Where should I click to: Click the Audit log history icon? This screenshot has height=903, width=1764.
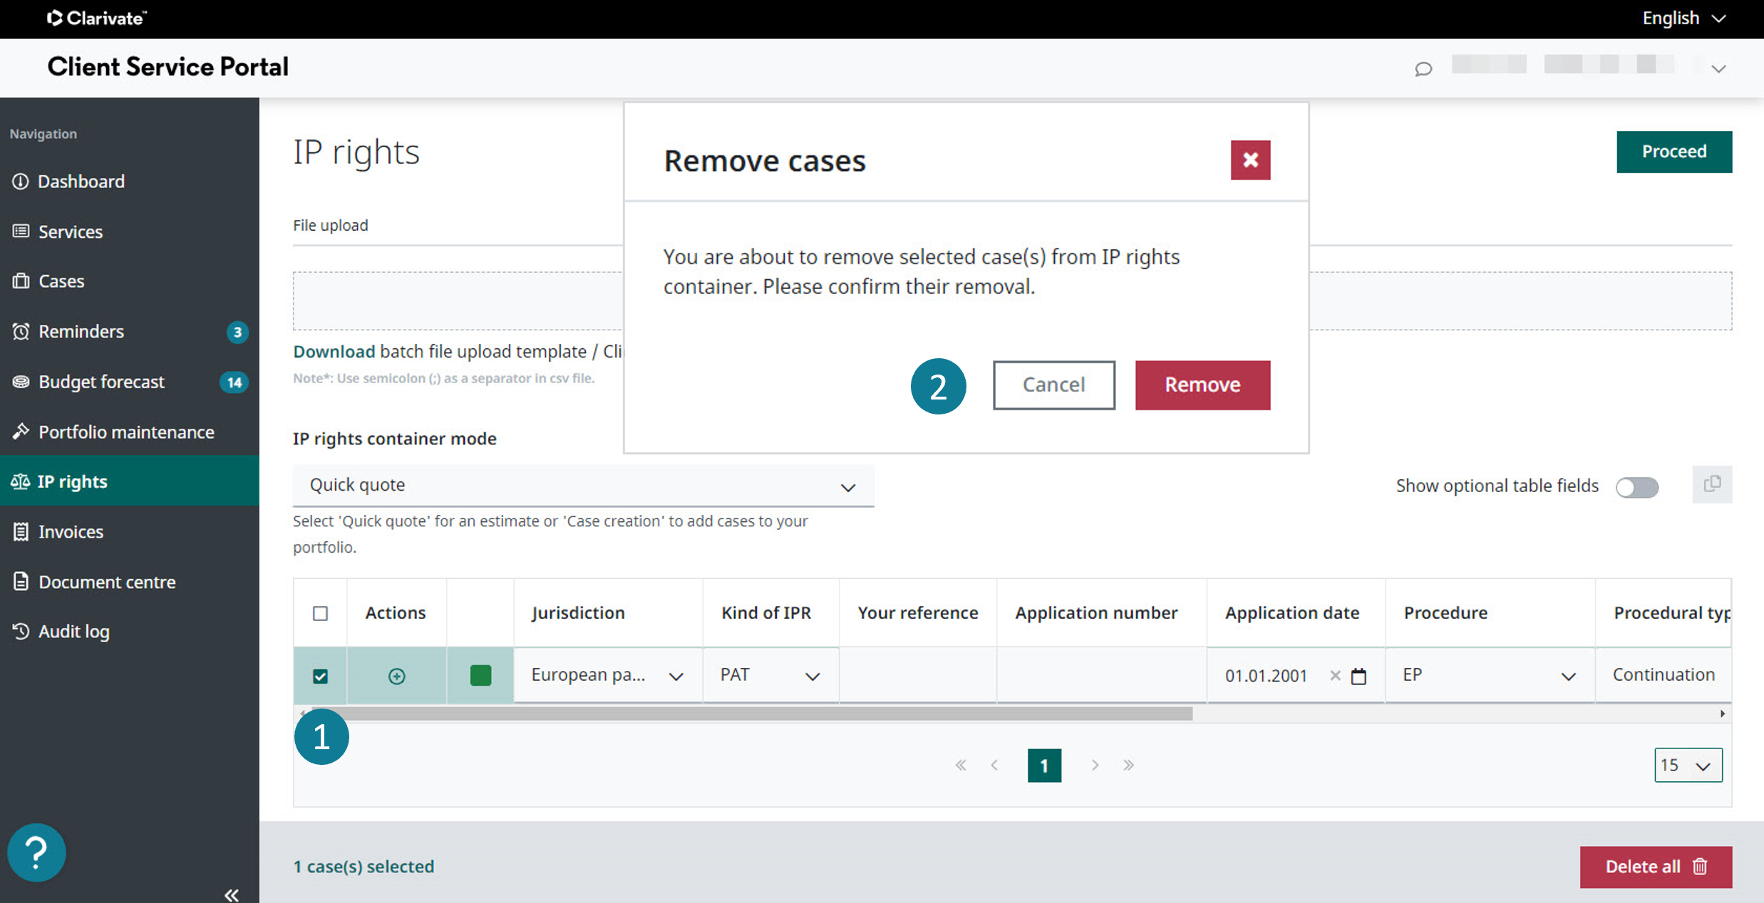[x=21, y=631]
